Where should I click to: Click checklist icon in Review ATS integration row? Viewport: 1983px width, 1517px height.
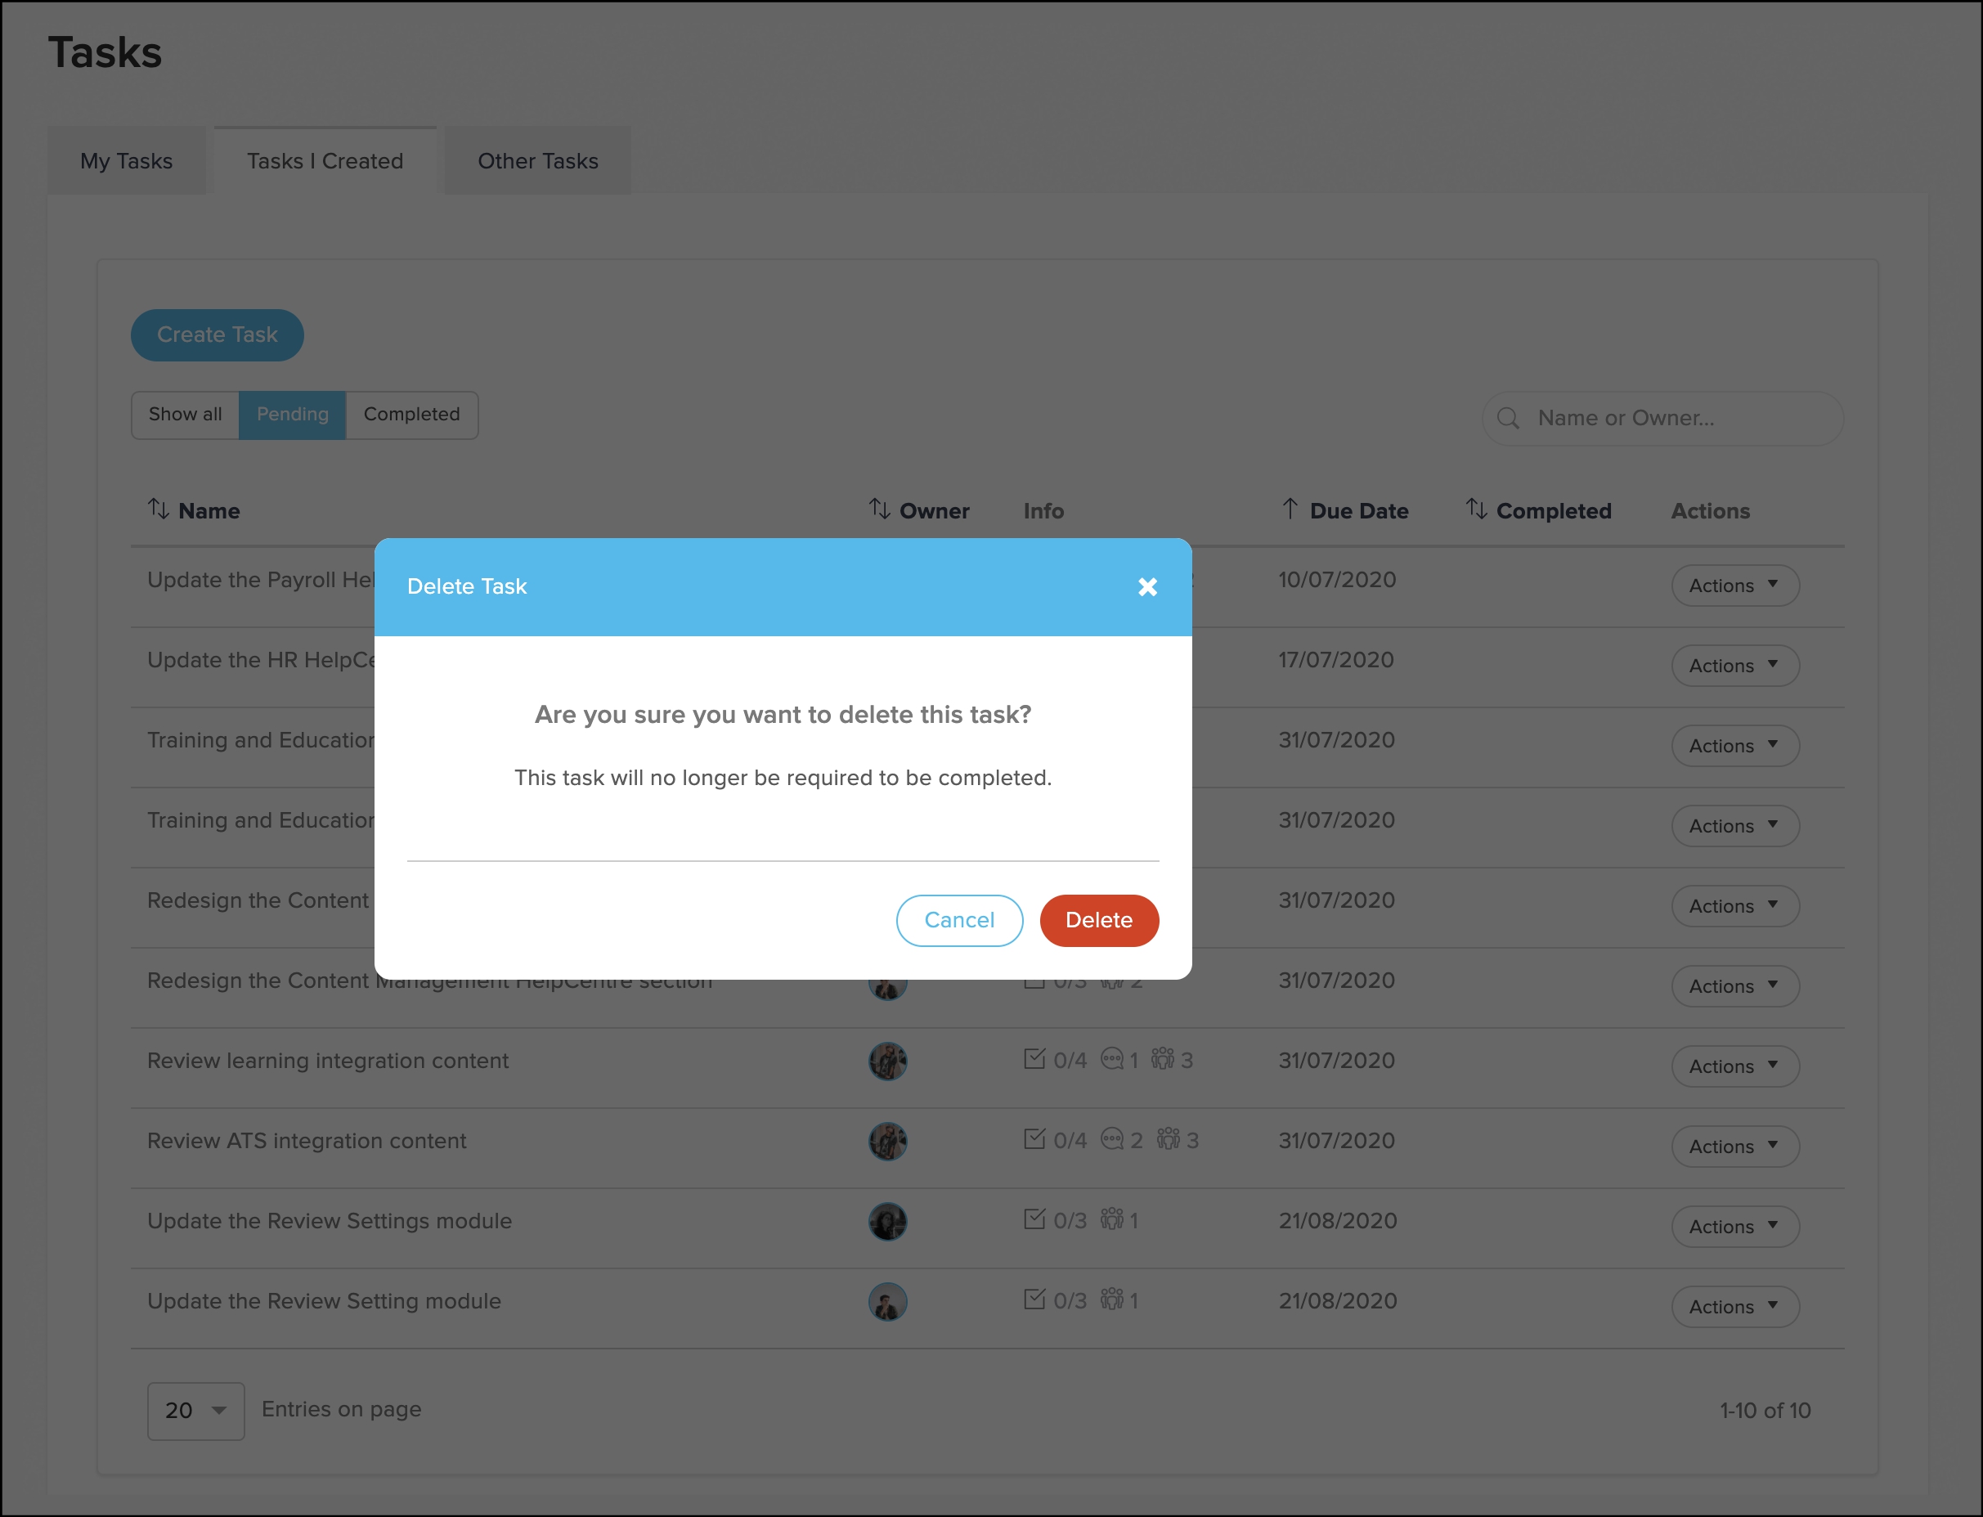click(1035, 1138)
